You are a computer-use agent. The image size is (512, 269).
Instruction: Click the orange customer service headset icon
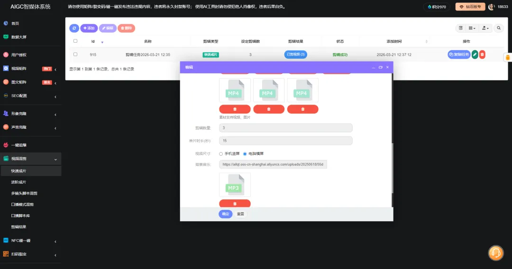coord(496,253)
